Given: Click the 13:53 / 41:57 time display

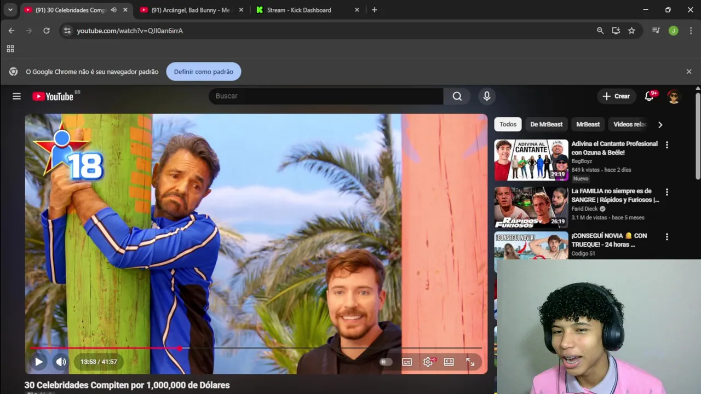Looking at the screenshot, I should [99, 362].
